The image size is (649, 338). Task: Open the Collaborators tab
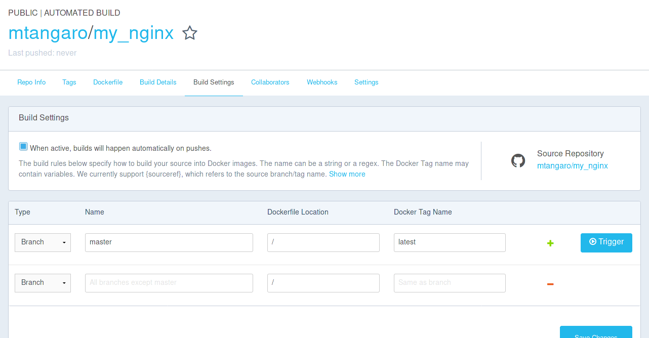[270, 82]
